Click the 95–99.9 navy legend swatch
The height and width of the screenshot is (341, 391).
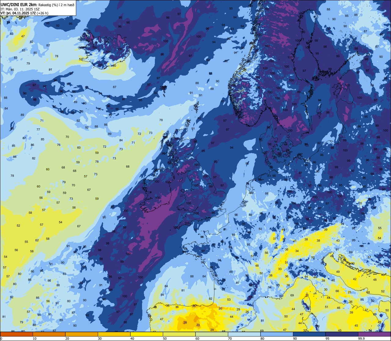click(342, 334)
